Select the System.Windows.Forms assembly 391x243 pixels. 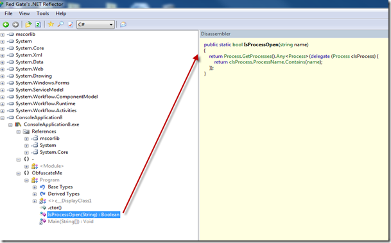(42, 83)
